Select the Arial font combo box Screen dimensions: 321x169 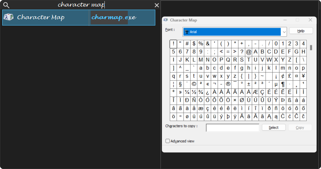pyautogui.click(x=234, y=32)
